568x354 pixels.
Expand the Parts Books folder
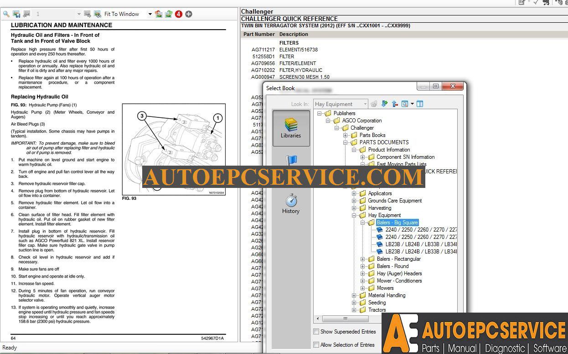pyautogui.click(x=346, y=135)
